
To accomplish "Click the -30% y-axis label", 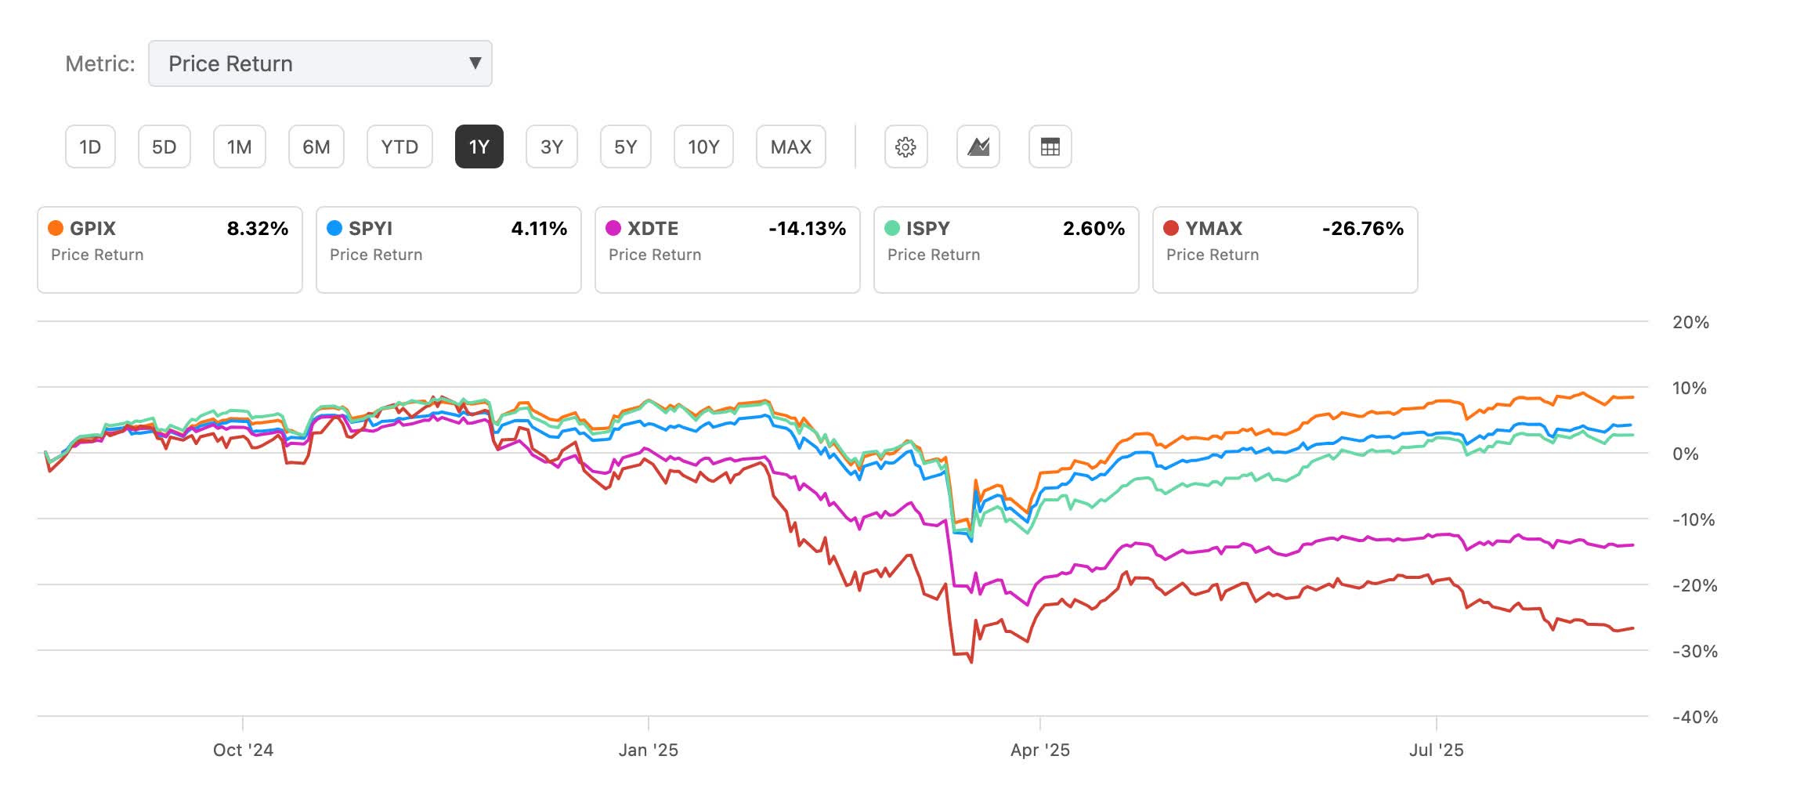I will pyautogui.click(x=1695, y=651).
